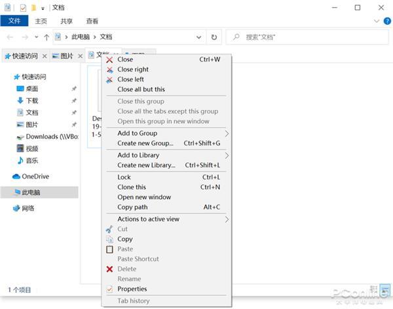Image resolution: width=393 pixels, height=309 pixels.
Task: Unpin 桌面 using its pin icon
Action: coord(74,89)
